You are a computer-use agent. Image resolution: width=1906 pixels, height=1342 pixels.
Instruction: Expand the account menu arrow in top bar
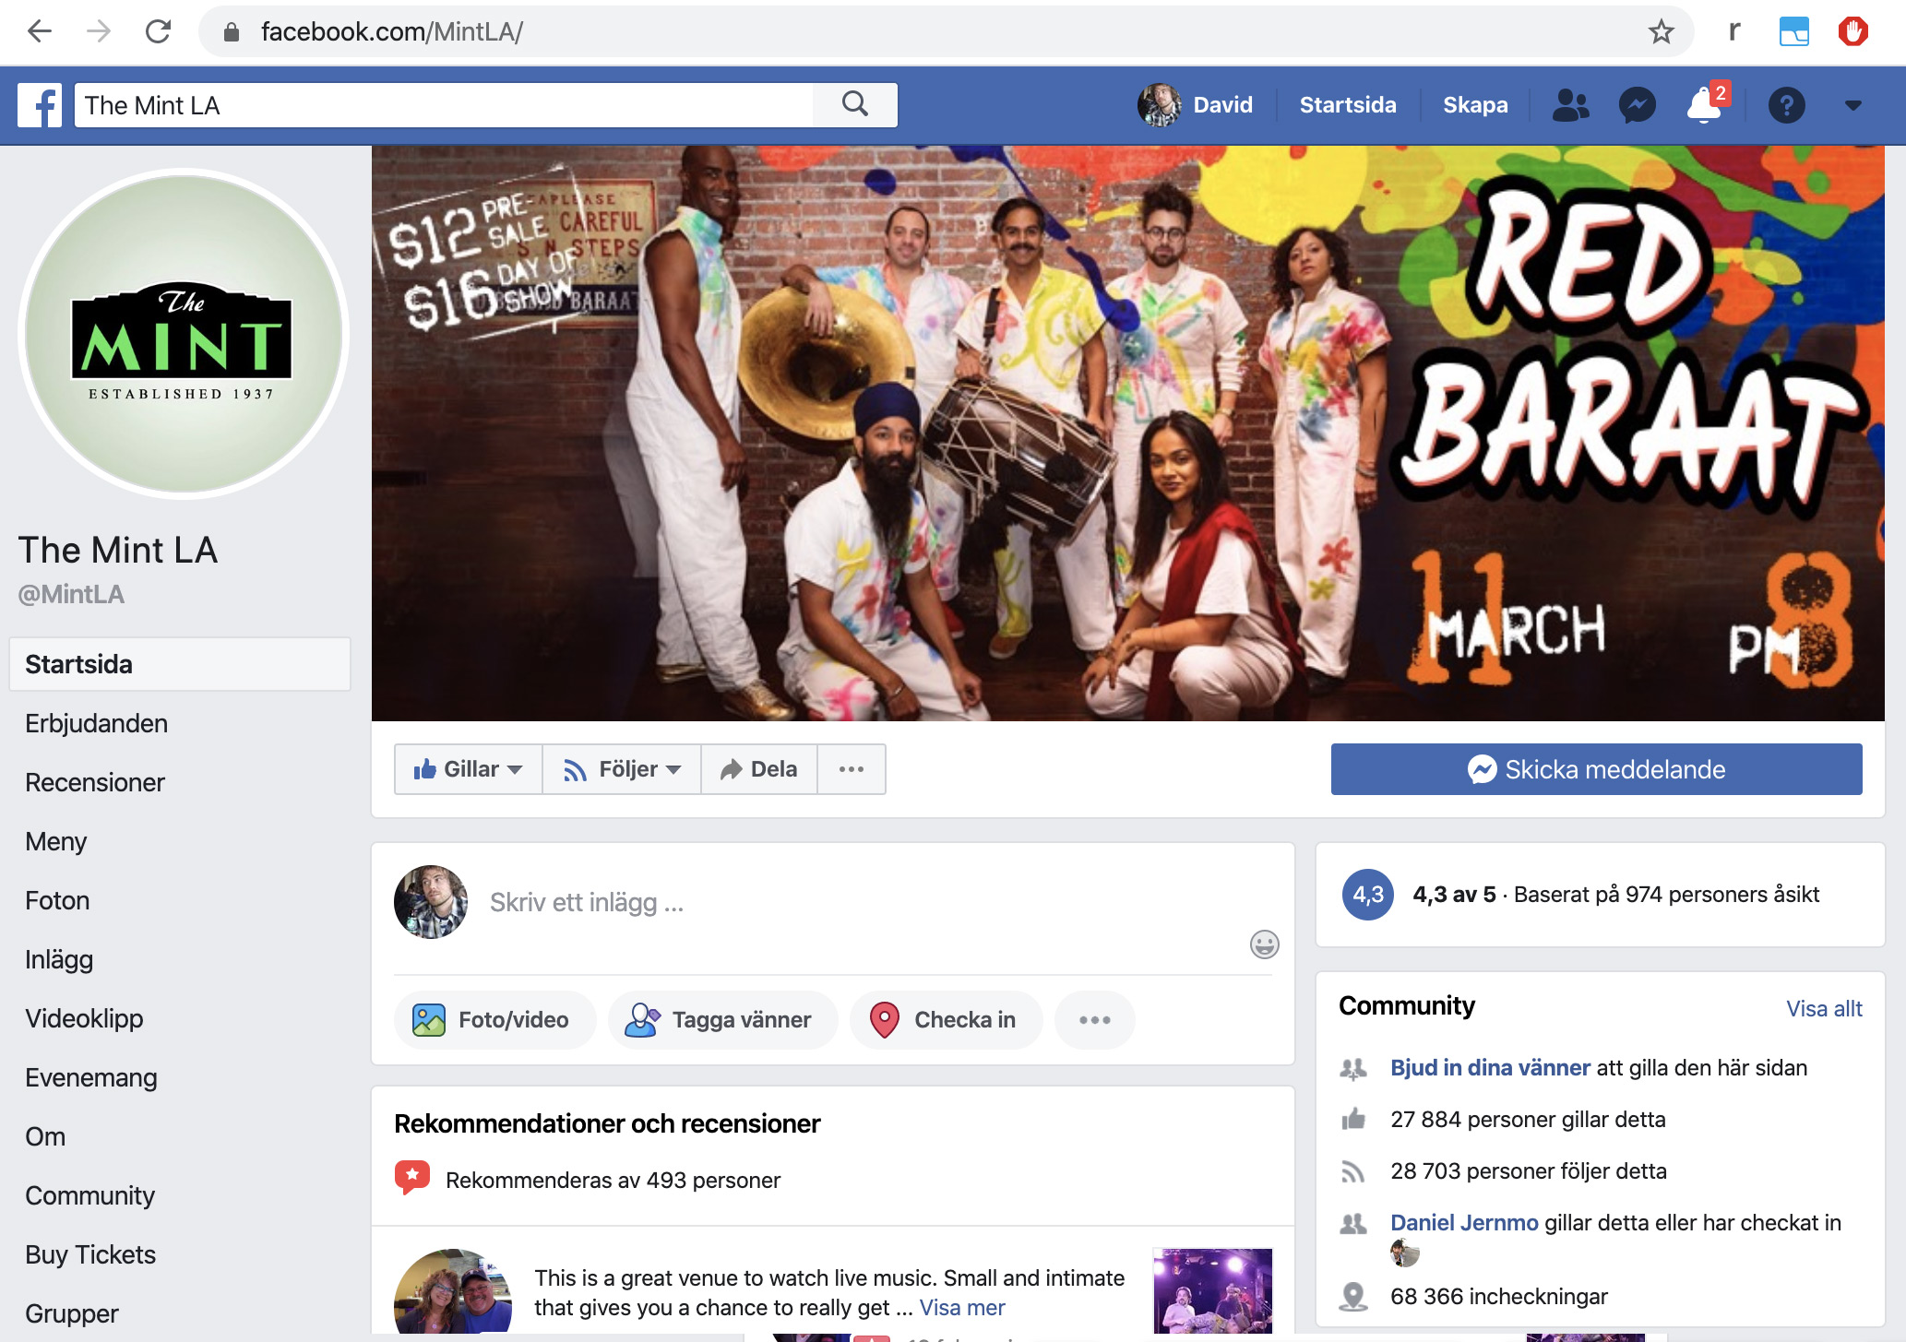pyautogui.click(x=1852, y=105)
